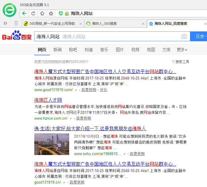Open camera image search in Baidu
The height and width of the screenshot is (187, 207).
(x=184, y=36)
